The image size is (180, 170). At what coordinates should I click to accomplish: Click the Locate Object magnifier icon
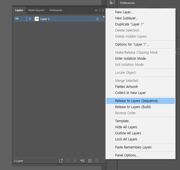point(68,161)
